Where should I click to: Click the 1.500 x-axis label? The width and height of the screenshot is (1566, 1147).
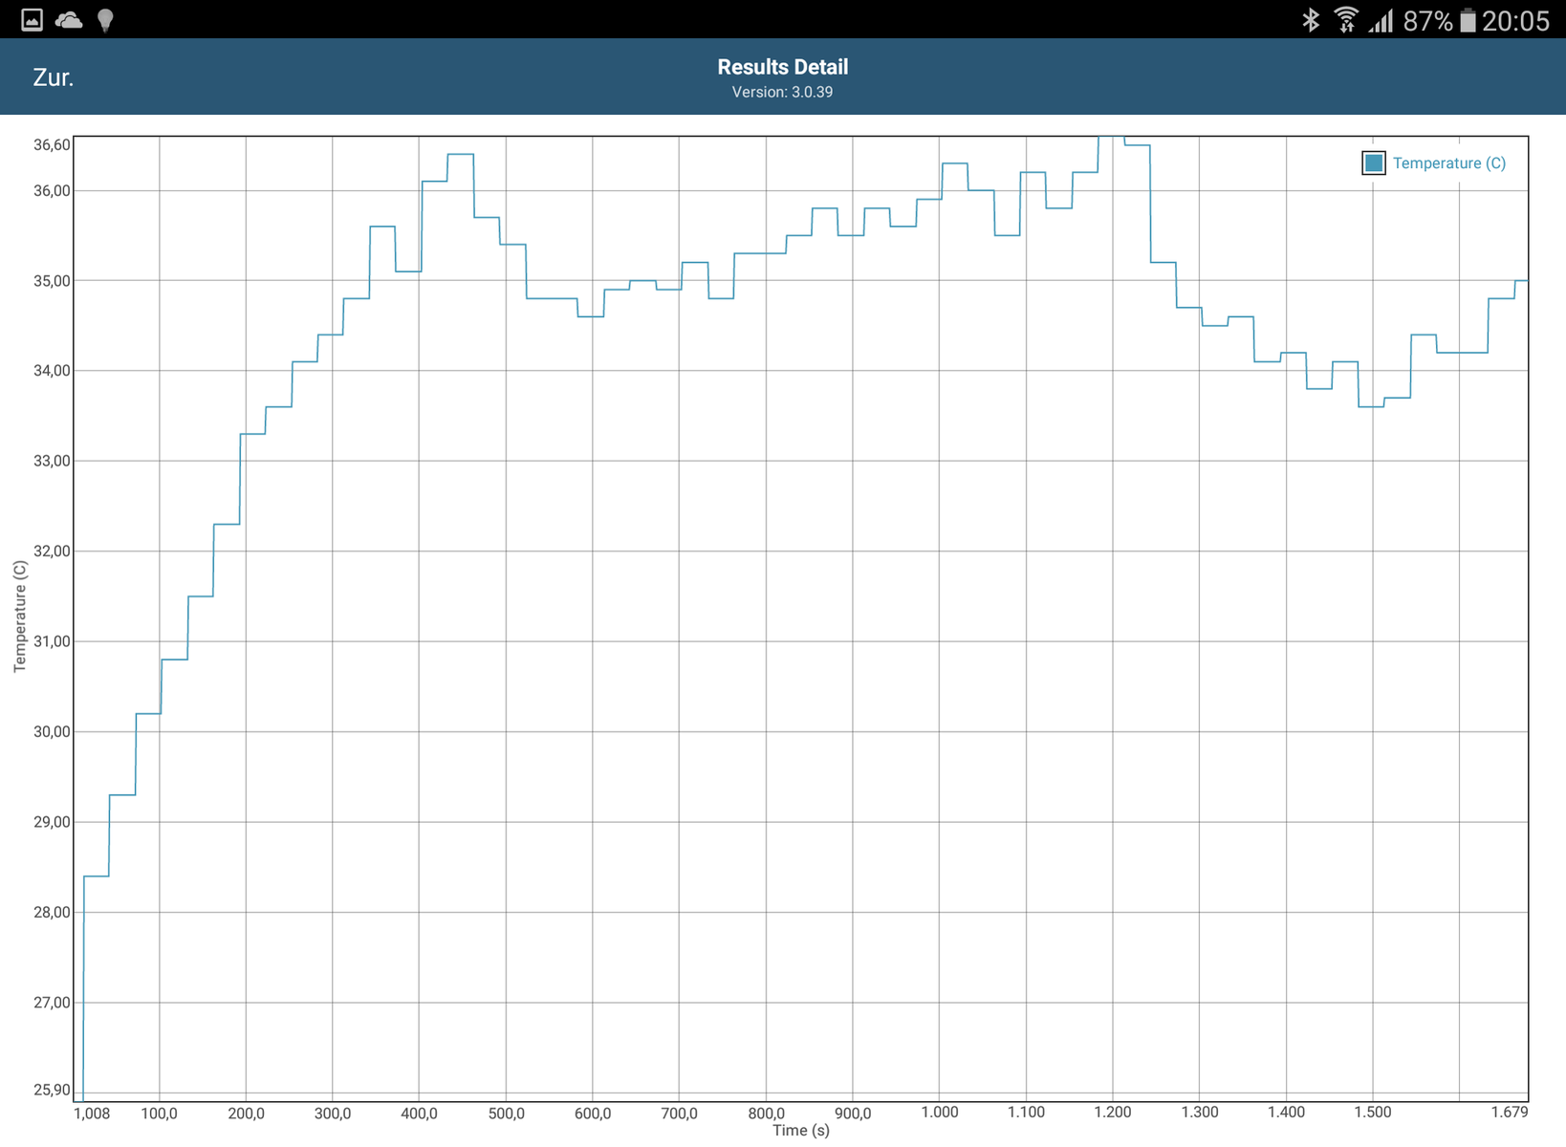(x=1373, y=1113)
